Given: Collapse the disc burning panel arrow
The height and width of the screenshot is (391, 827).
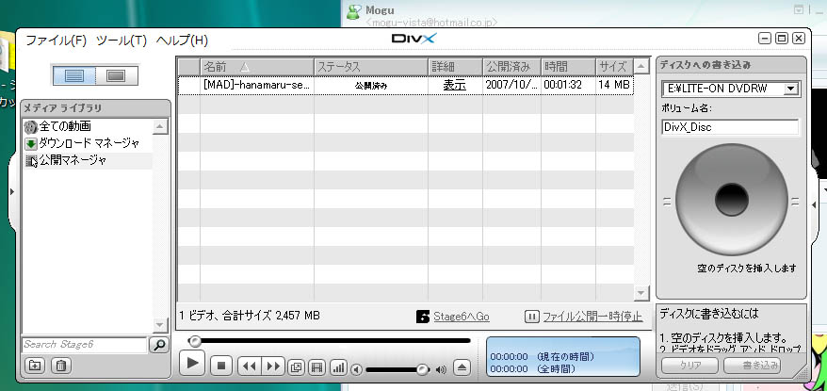Looking at the screenshot, I should click(814, 204).
